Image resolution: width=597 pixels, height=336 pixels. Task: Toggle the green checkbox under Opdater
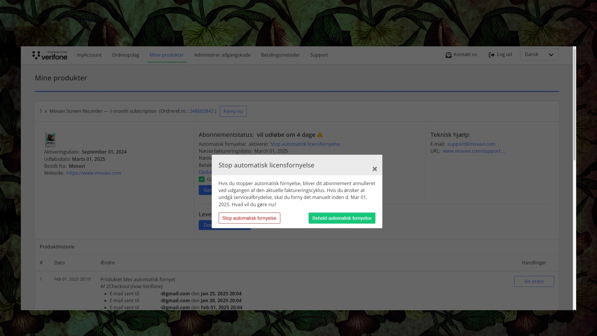(x=201, y=180)
